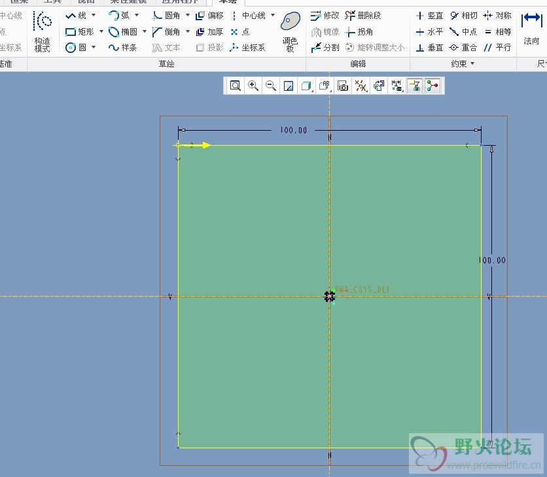Apply the Tangent (相切) constraint
This screenshot has width=547, height=477.
coord(463,16)
